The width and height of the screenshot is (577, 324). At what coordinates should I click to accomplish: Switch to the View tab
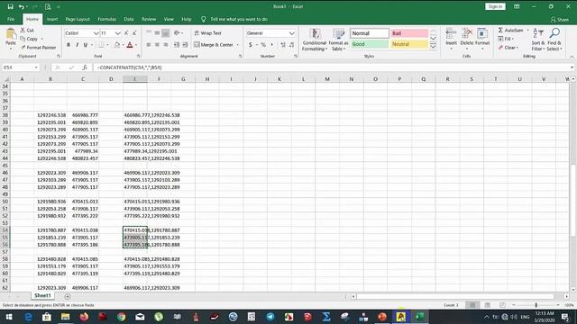pos(169,19)
